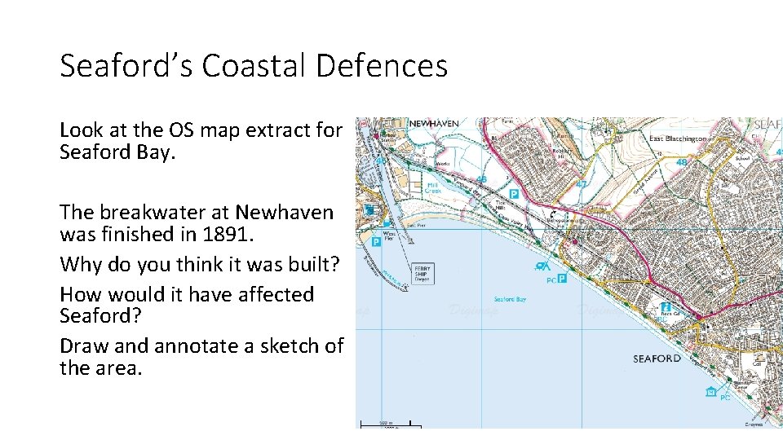783x440 pixels.
Task: Click the SEAFORD label over the bay
Action: [657, 359]
